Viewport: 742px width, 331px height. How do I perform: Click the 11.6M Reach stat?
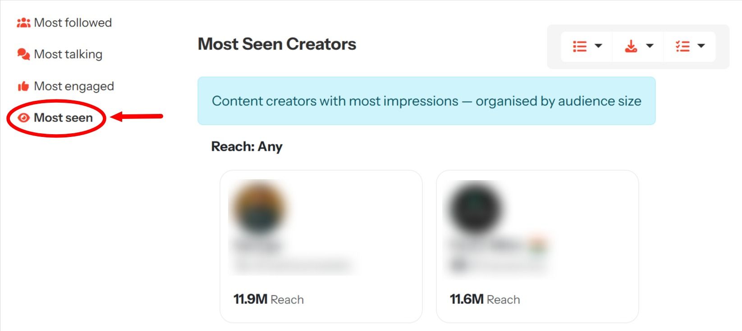click(x=485, y=299)
